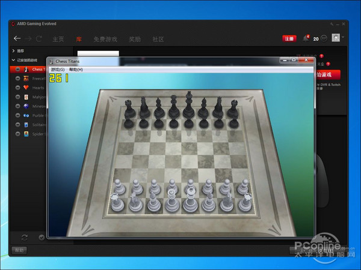361x270 pixels.
Task: Click the minus icon beside Solitaire
Action: [x=17, y=124]
